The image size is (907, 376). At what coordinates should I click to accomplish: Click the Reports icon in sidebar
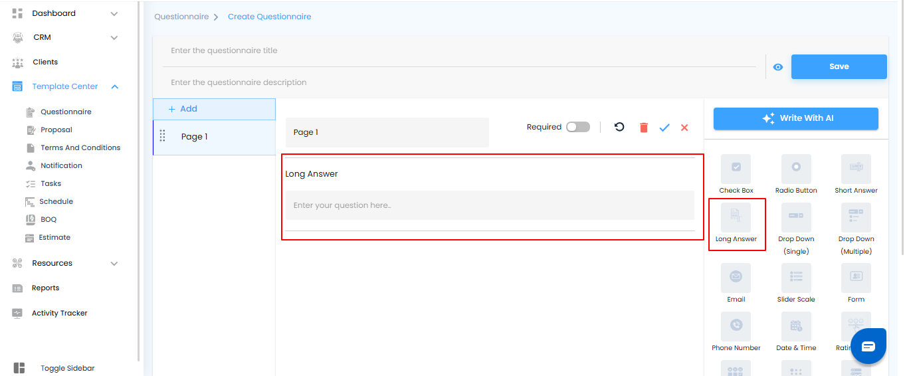(x=18, y=288)
